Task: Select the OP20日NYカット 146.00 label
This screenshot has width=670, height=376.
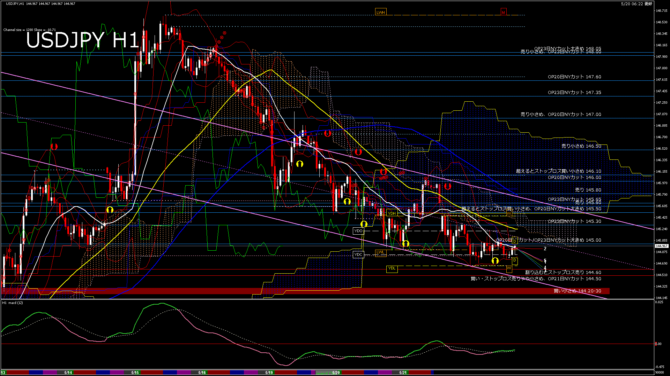Action: pyautogui.click(x=574, y=177)
